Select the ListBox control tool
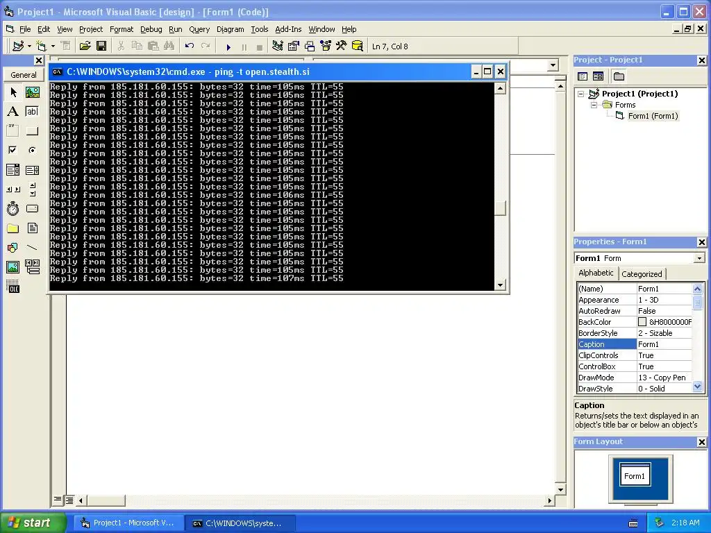Image resolution: width=711 pixels, height=533 pixels. pos(32,170)
